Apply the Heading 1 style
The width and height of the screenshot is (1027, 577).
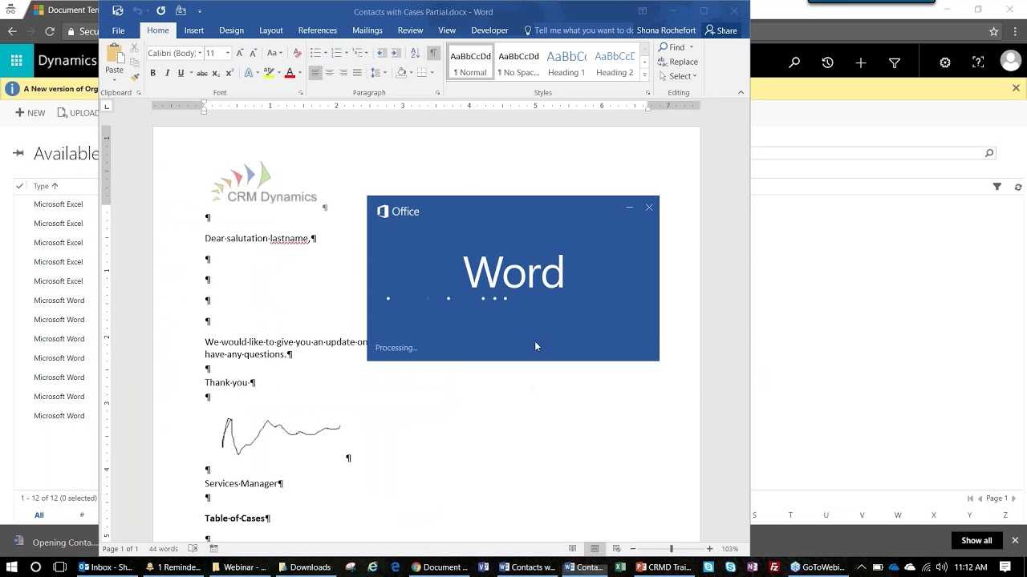pyautogui.click(x=566, y=63)
